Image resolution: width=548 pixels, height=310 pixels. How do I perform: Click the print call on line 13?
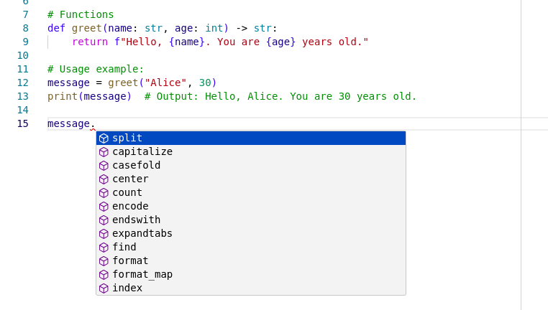(x=63, y=96)
